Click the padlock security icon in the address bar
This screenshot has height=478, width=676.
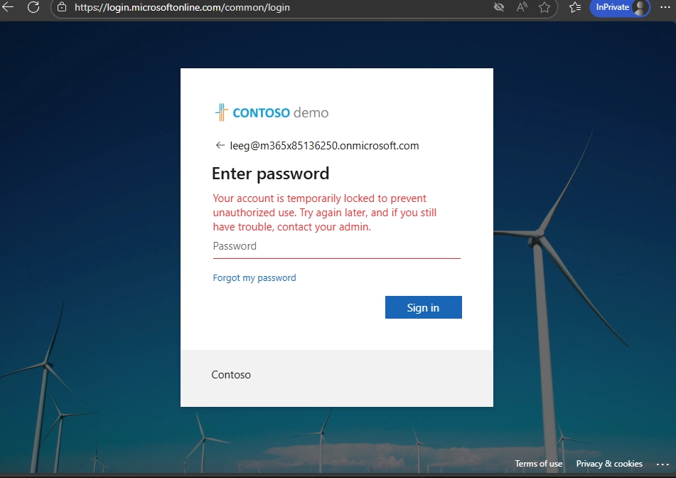coord(62,8)
